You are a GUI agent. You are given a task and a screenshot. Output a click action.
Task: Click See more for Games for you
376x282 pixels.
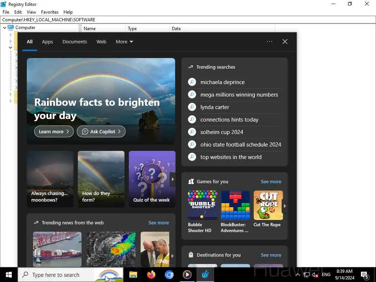(x=271, y=181)
